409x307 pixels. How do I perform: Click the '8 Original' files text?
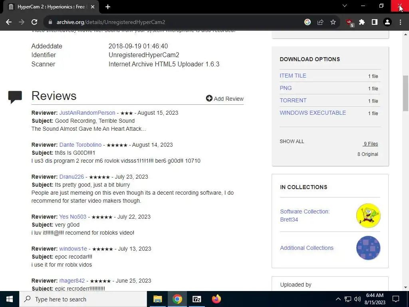click(367, 154)
